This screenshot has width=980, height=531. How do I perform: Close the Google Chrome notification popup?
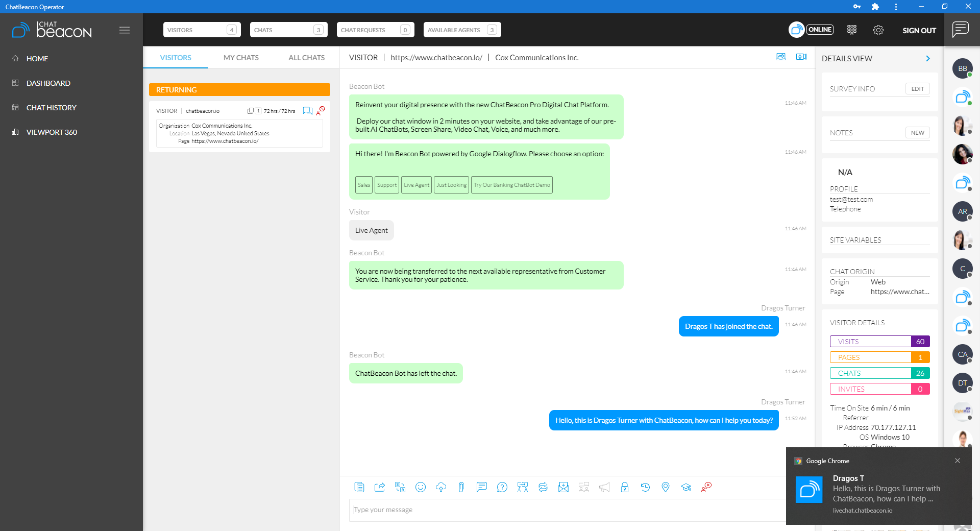click(x=958, y=461)
